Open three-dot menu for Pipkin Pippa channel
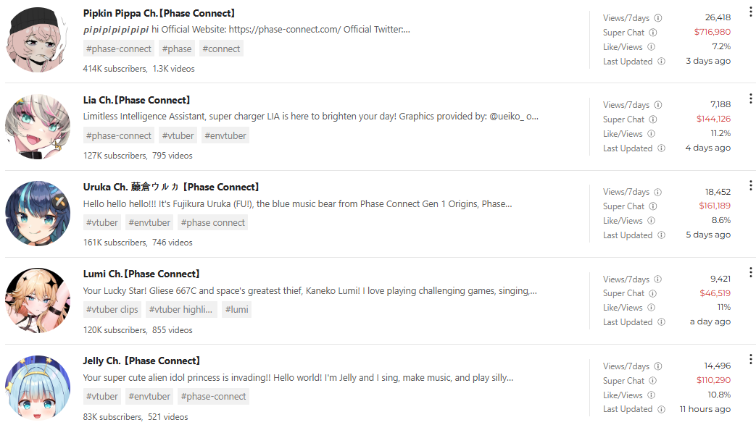 click(x=750, y=12)
